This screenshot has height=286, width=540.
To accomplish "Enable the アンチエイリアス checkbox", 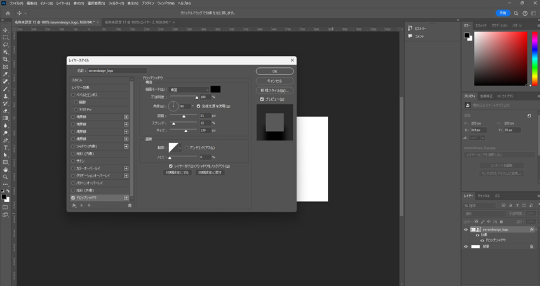I will pyautogui.click(x=187, y=148).
